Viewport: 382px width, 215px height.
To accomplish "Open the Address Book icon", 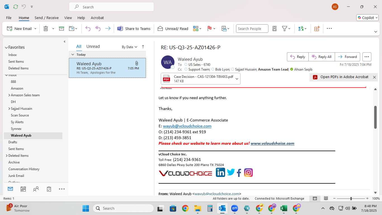I will 274,29.
